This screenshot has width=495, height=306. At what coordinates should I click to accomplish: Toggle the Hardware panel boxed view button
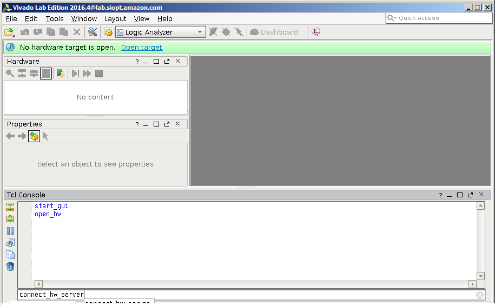(46, 74)
